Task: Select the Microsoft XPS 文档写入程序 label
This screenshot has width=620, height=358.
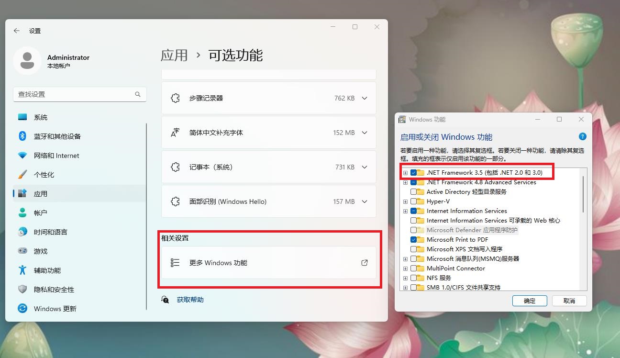Action: (465, 249)
